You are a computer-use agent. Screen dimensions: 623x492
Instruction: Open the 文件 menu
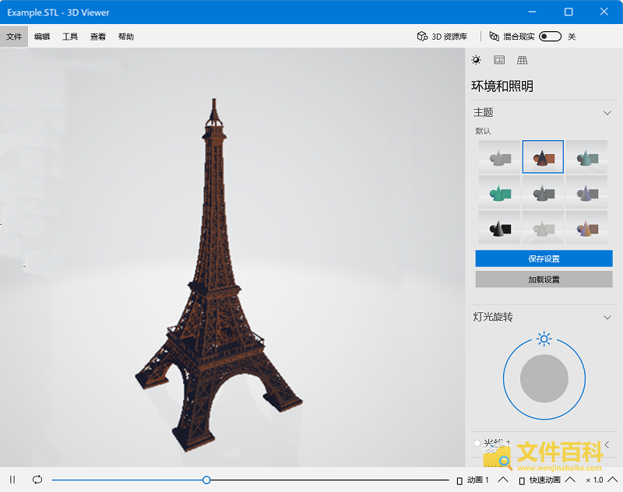(x=14, y=37)
